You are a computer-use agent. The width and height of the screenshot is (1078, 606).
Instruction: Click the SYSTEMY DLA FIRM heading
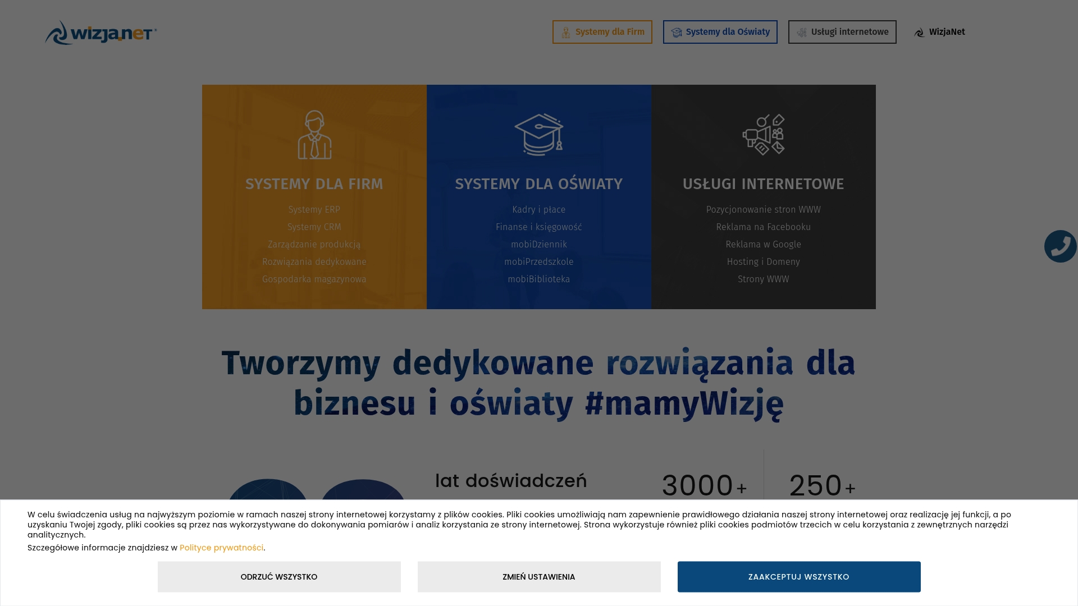click(x=314, y=184)
